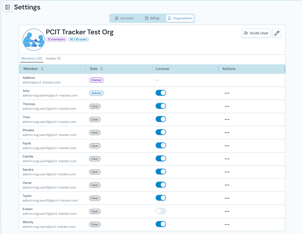Open the ellipsis actions for Amy
The width and height of the screenshot is (302, 234).
227,93
